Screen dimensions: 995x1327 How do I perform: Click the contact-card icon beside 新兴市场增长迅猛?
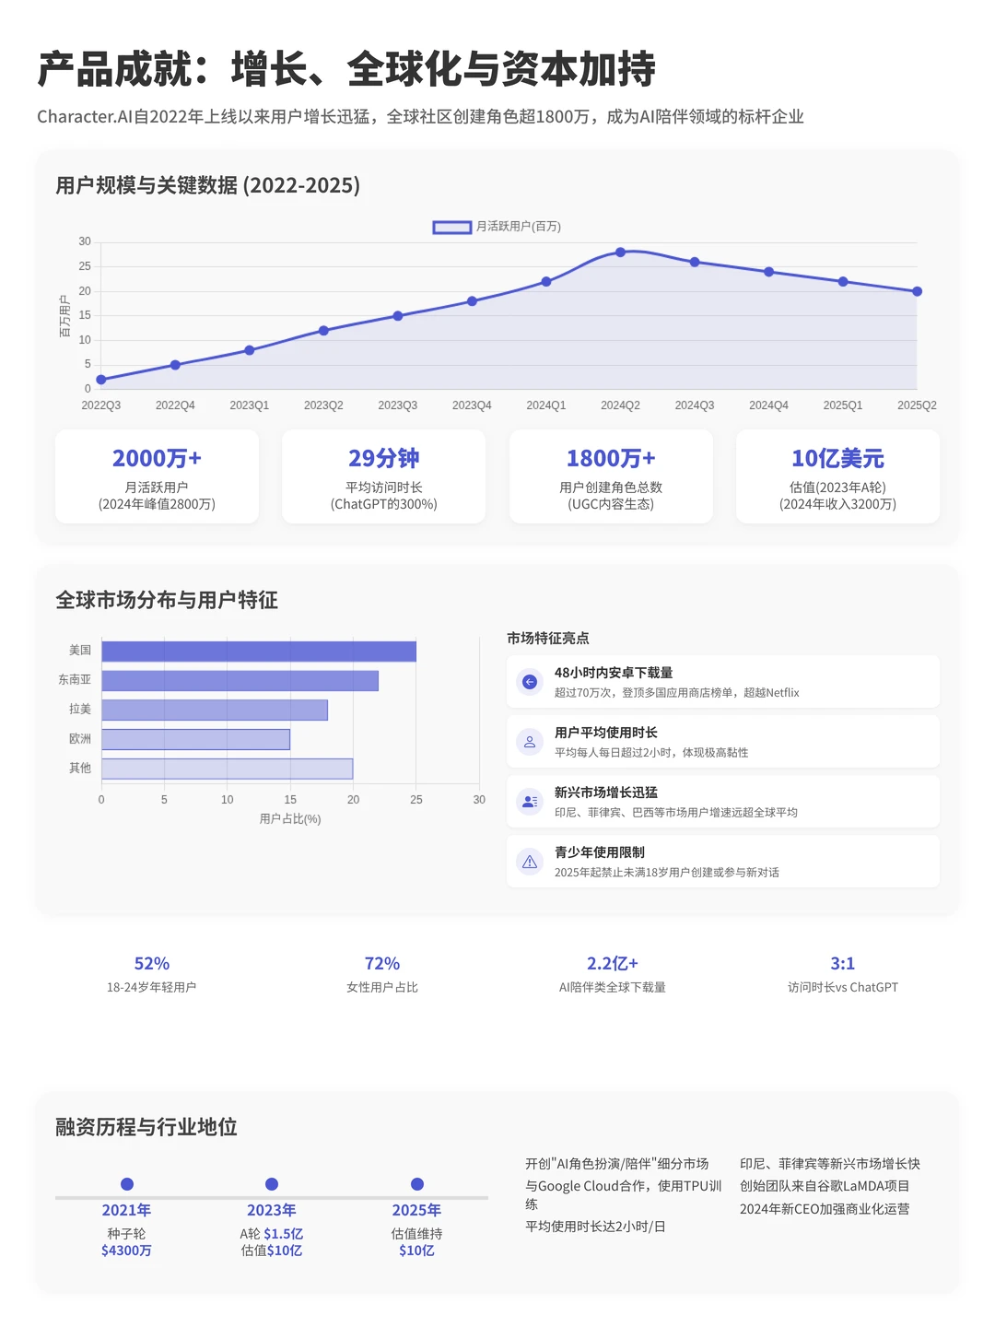pyautogui.click(x=530, y=802)
